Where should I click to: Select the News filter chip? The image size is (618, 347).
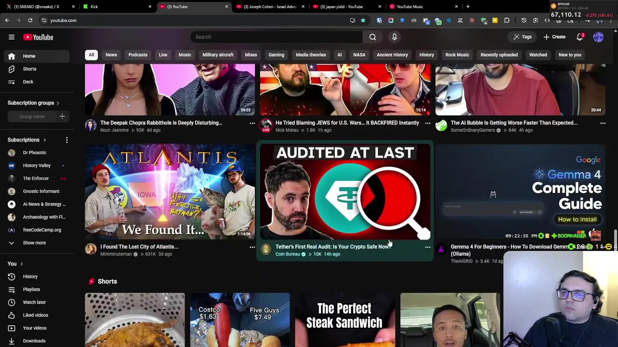(111, 55)
